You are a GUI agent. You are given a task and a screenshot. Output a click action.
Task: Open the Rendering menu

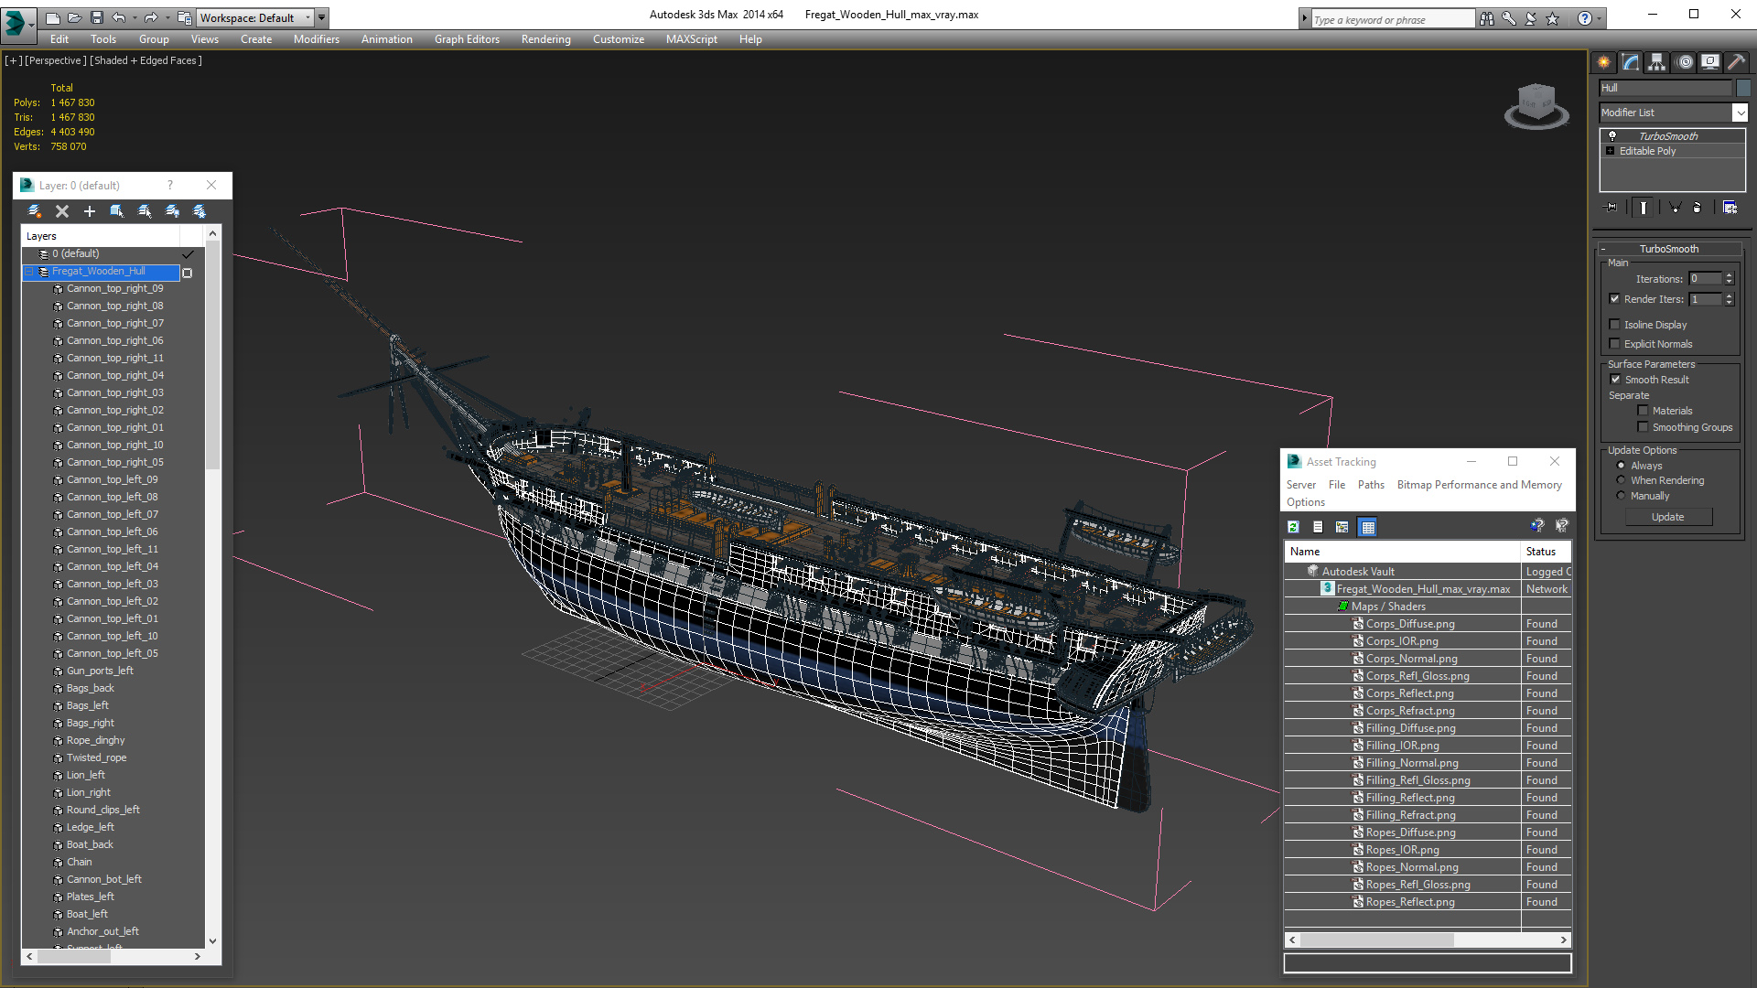(x=546, y=39)
